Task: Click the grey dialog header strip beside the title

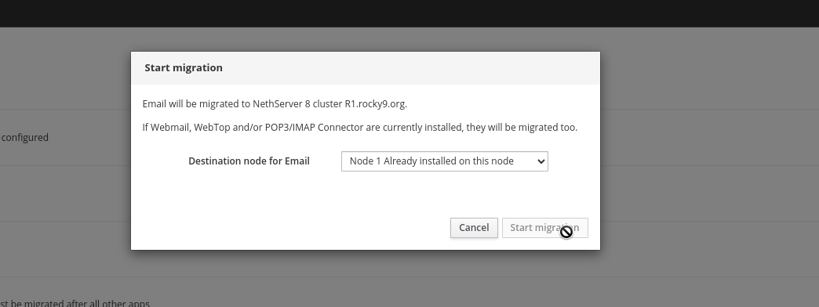Action: tap(412, 68)
